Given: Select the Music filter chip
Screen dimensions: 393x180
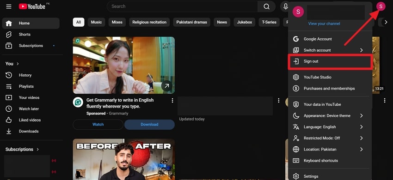Looking at the screenshot, I should (x=96, y=22).
